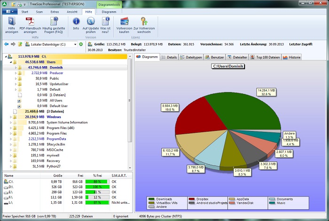This screenshot has width=329, height=221.
Task: Expand the Producer folder node
Action: click(16, 73)
